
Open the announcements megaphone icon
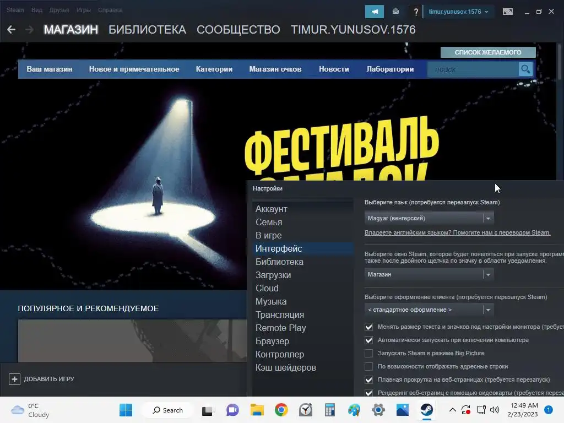(x=375, y=12)
